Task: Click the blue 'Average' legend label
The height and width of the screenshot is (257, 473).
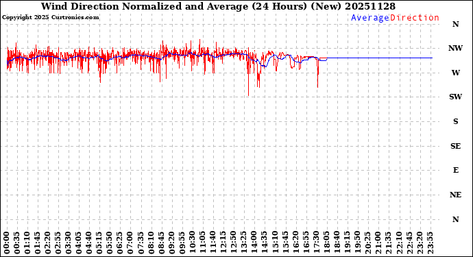Action: [370, 18]
